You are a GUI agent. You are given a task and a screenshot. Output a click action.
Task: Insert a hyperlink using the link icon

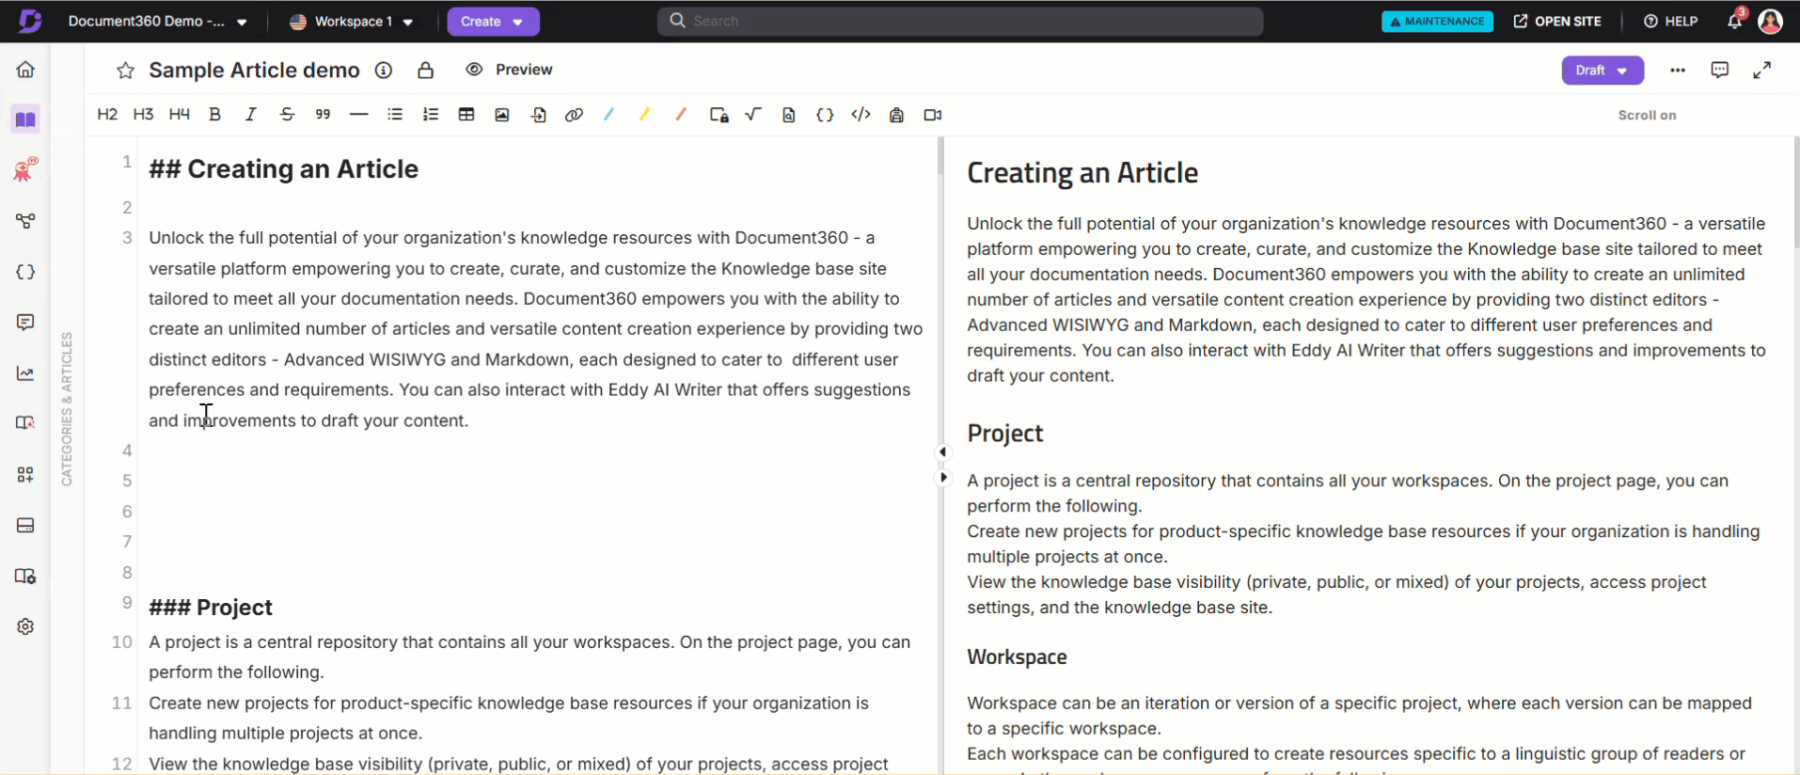coord(574,115)
